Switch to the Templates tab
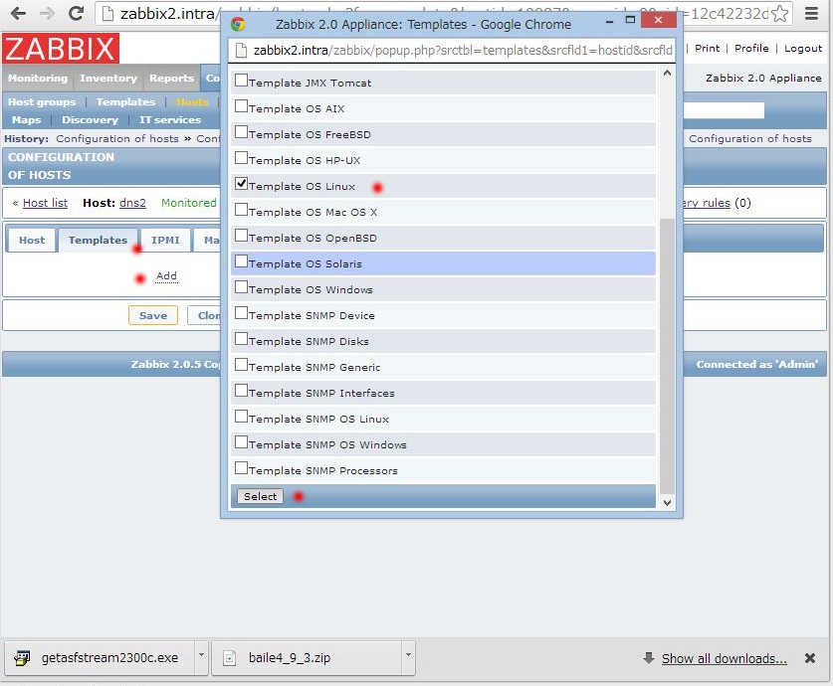Viewport: 833px width, 686px height. pos(98,241)
